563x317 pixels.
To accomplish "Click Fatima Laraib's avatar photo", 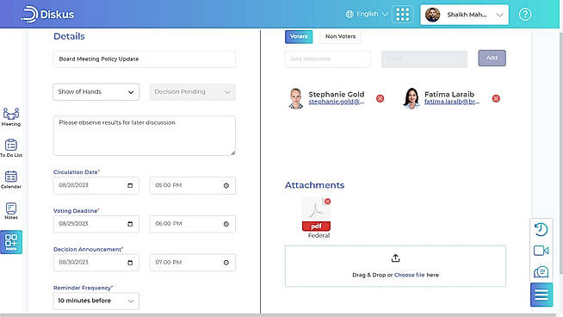I will (411, 98).
